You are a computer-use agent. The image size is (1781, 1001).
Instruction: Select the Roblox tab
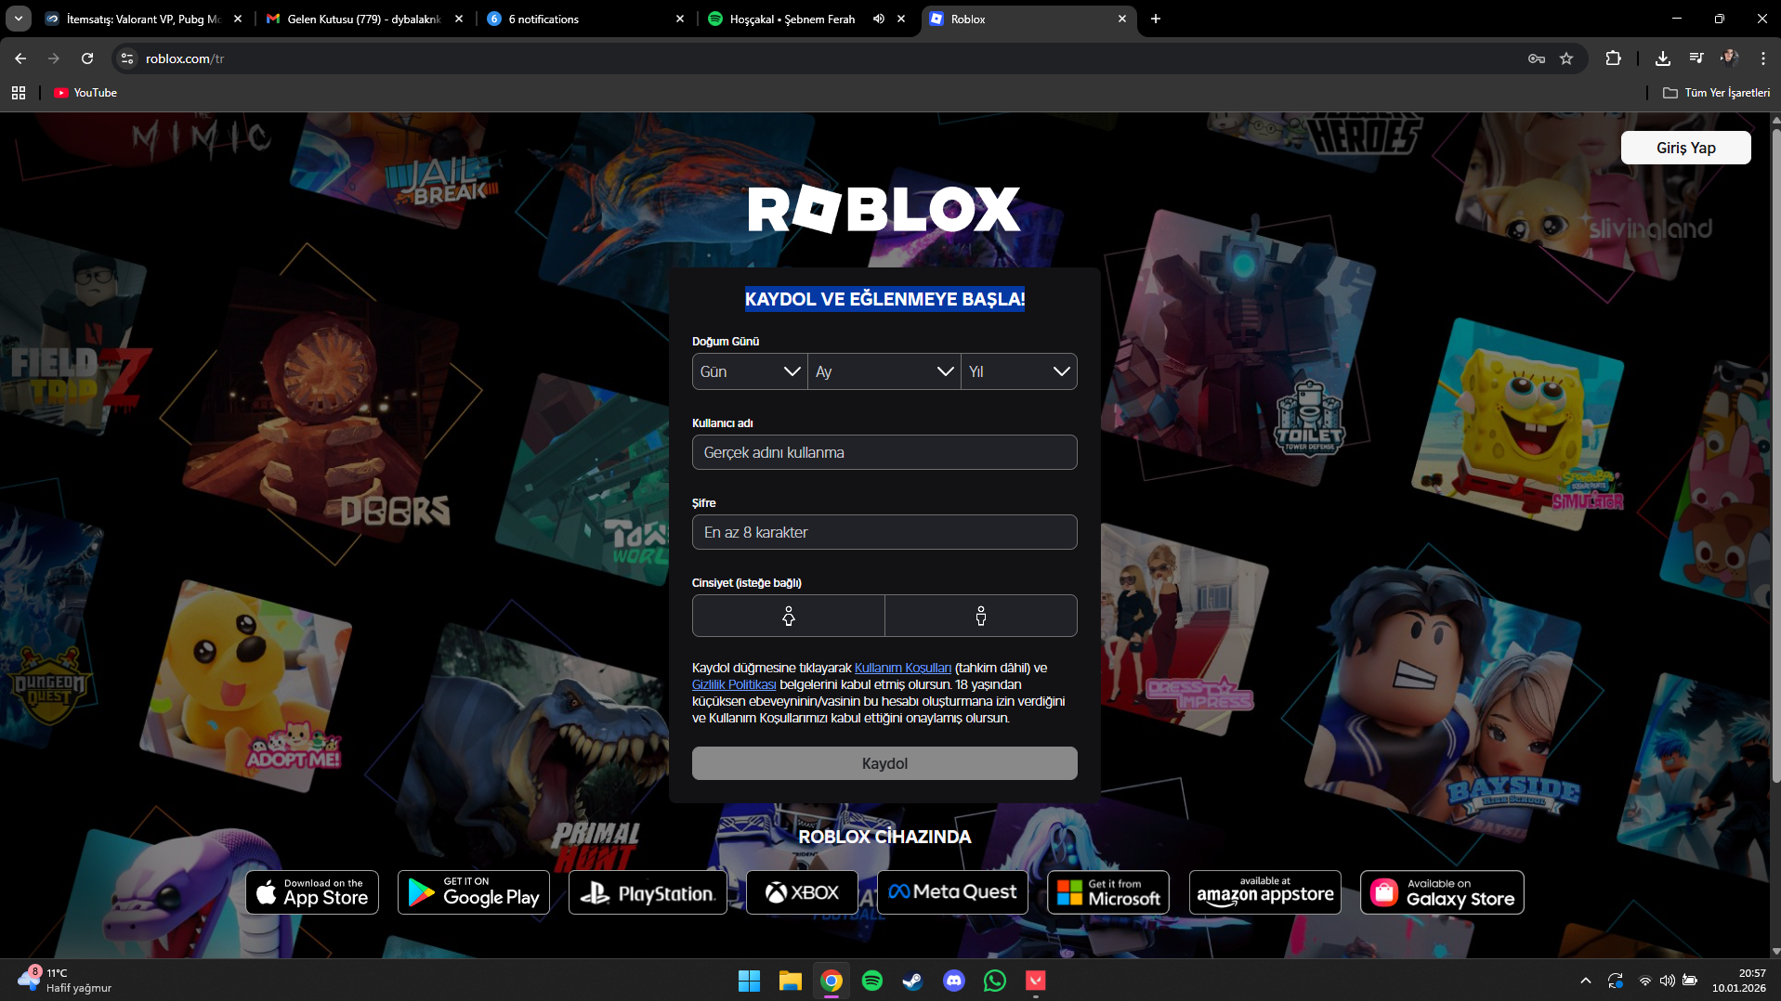[1028, 19]
